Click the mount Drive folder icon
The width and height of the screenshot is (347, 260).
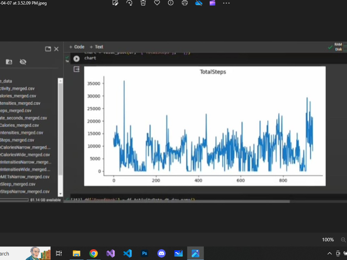tap(9, 62)
